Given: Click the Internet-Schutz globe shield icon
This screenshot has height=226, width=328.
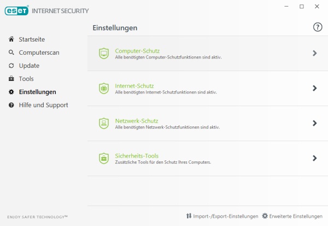Looking at the screenshot, I should click(104, 89).
